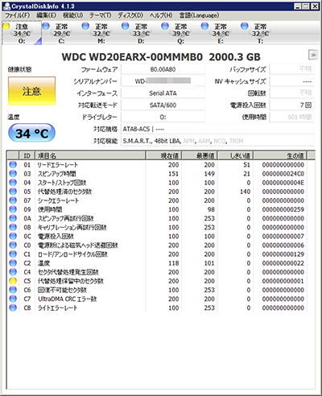Click the 34 °C temperature indicator
This screenshot has height=396, width=322.
(x=31, y=133)
